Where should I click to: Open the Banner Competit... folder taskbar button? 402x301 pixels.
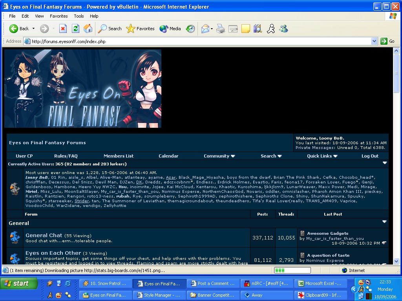coord(213,295)
